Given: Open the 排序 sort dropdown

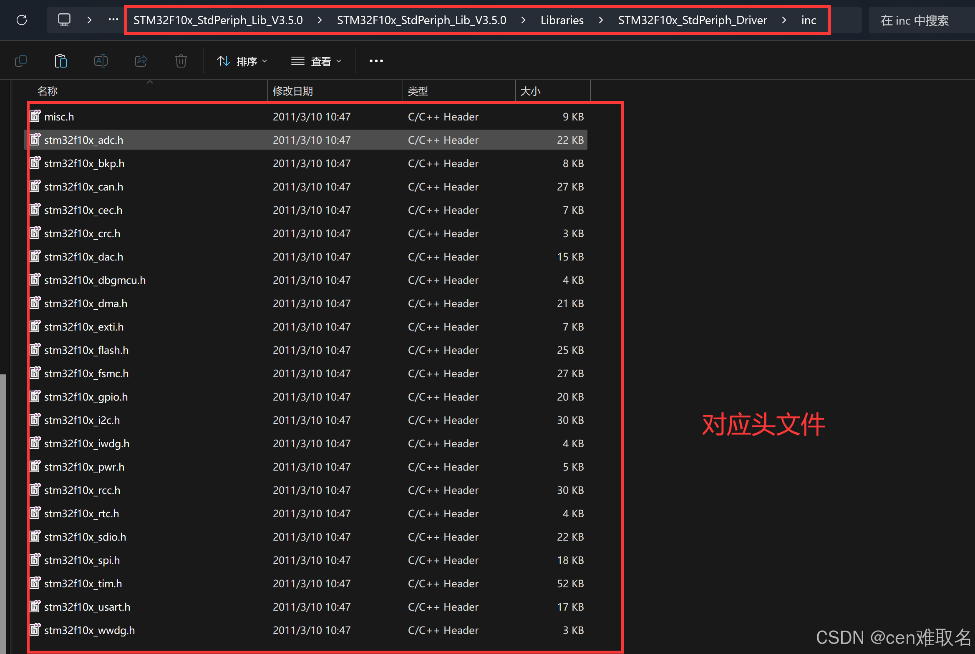Looking at the screenshot, I should (242, 61).
